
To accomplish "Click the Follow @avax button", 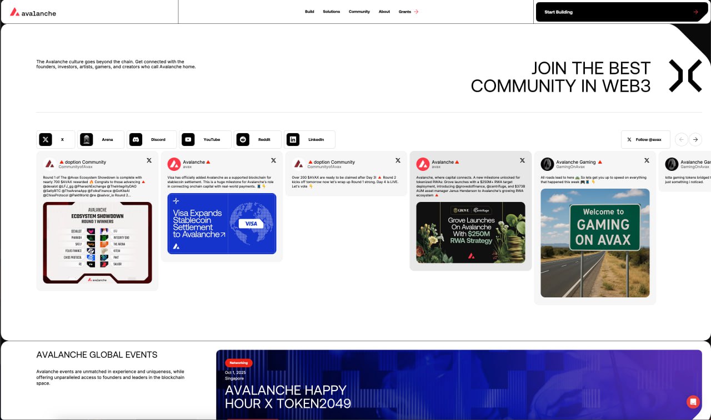I will 645,140.
